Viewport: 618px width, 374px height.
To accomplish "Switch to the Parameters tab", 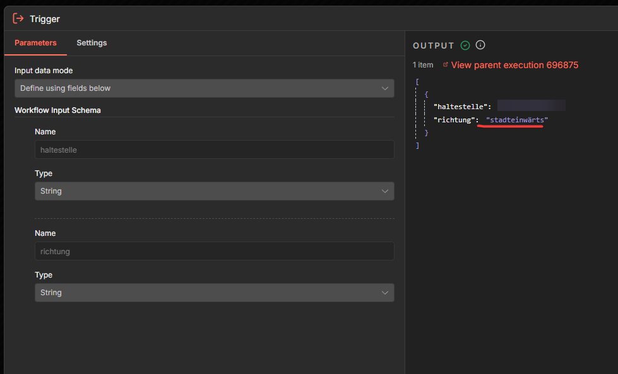I will [35, 43].
